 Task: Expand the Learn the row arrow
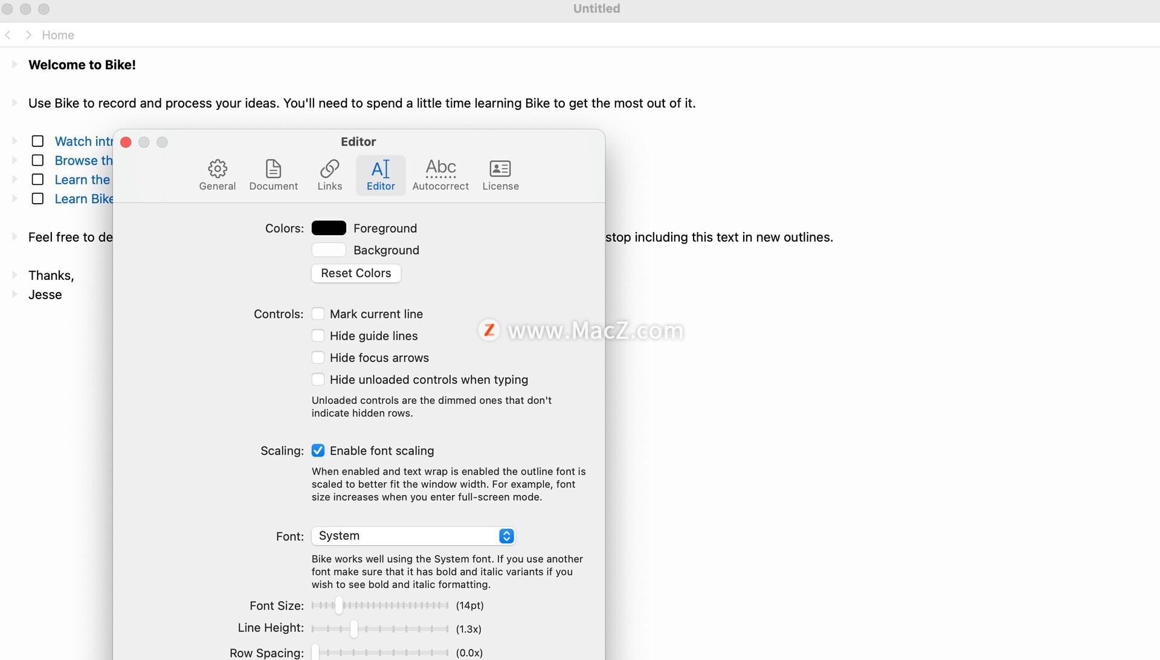click(14, 179)
